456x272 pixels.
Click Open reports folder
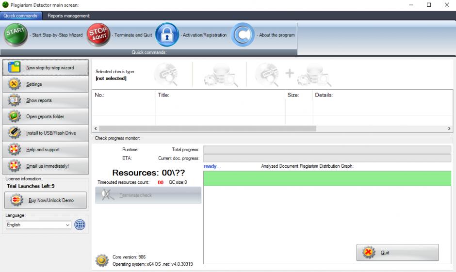tap(46, 116)
